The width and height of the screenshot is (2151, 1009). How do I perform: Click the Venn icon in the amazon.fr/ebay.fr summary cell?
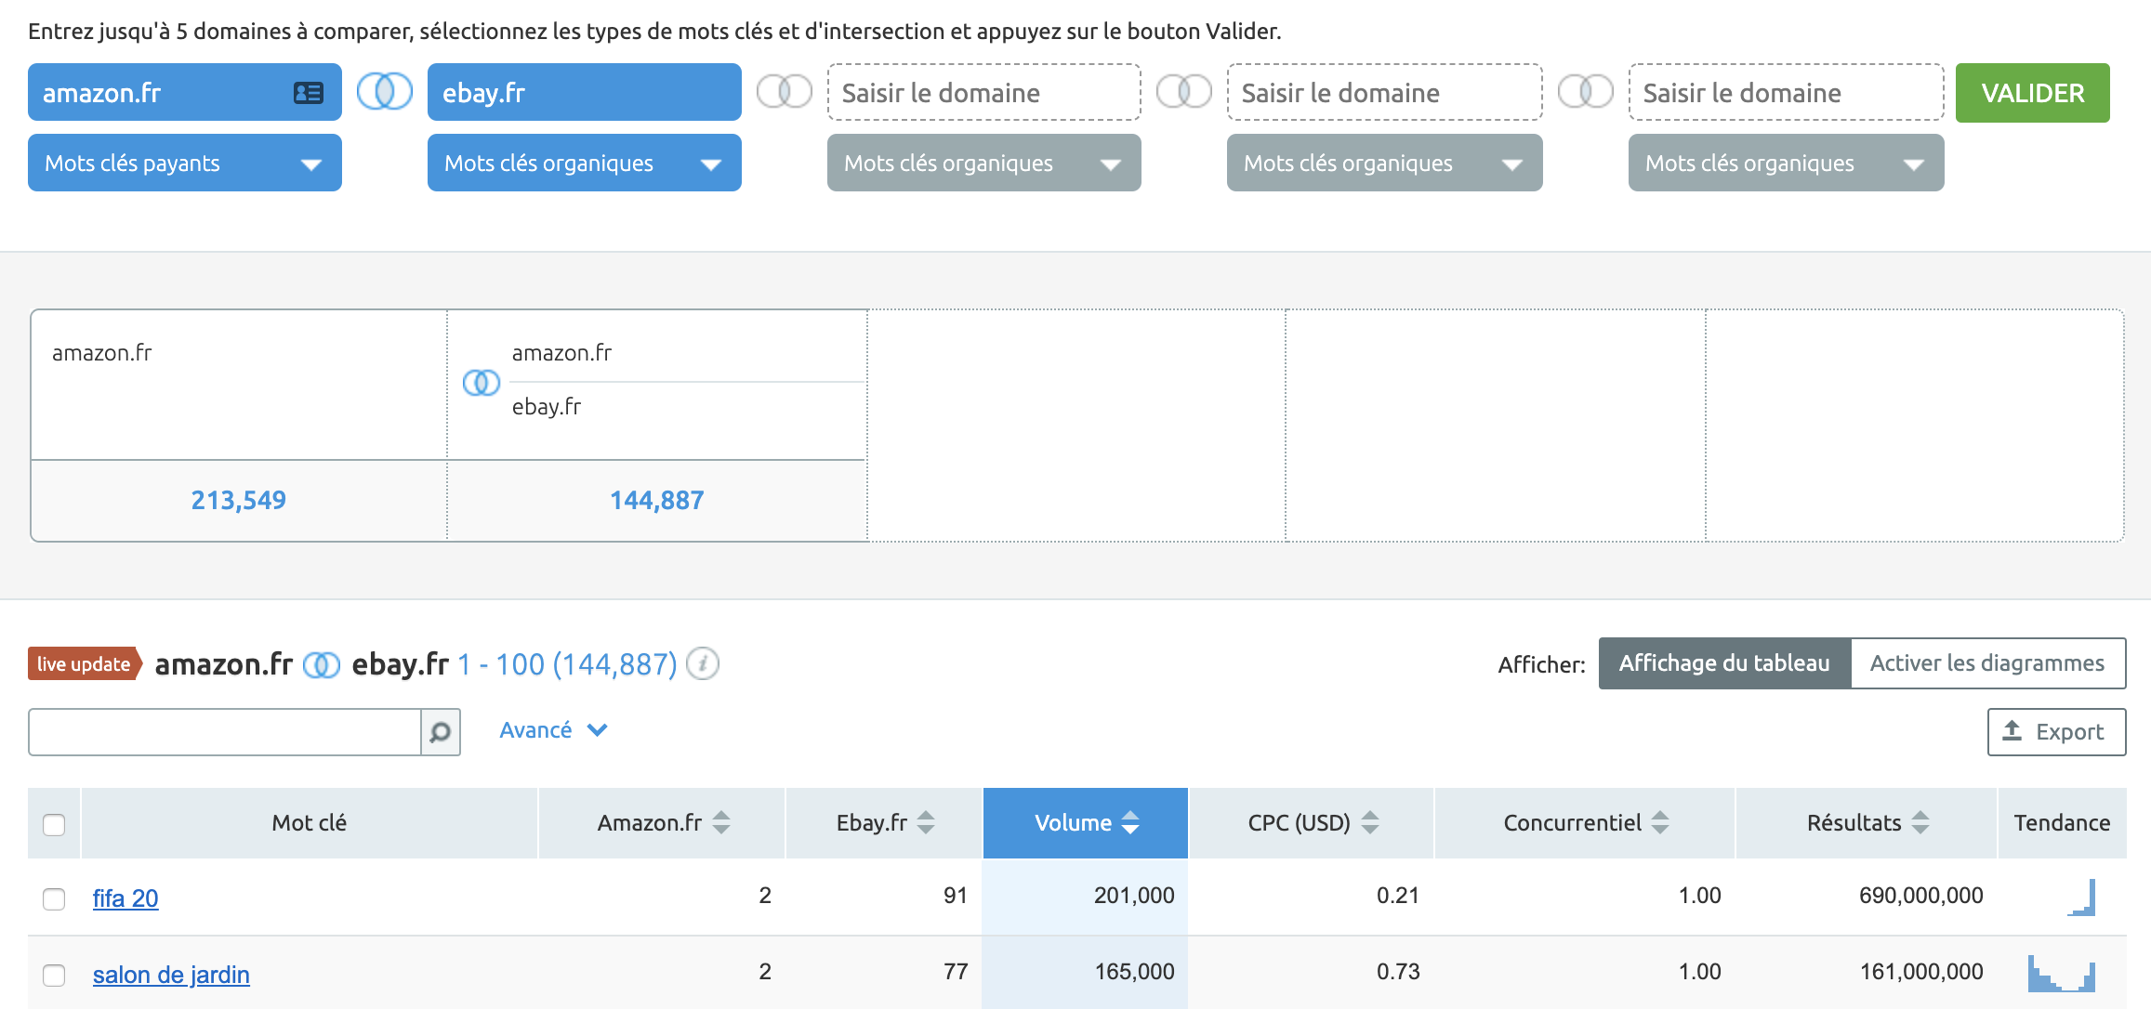pos(482,382)
